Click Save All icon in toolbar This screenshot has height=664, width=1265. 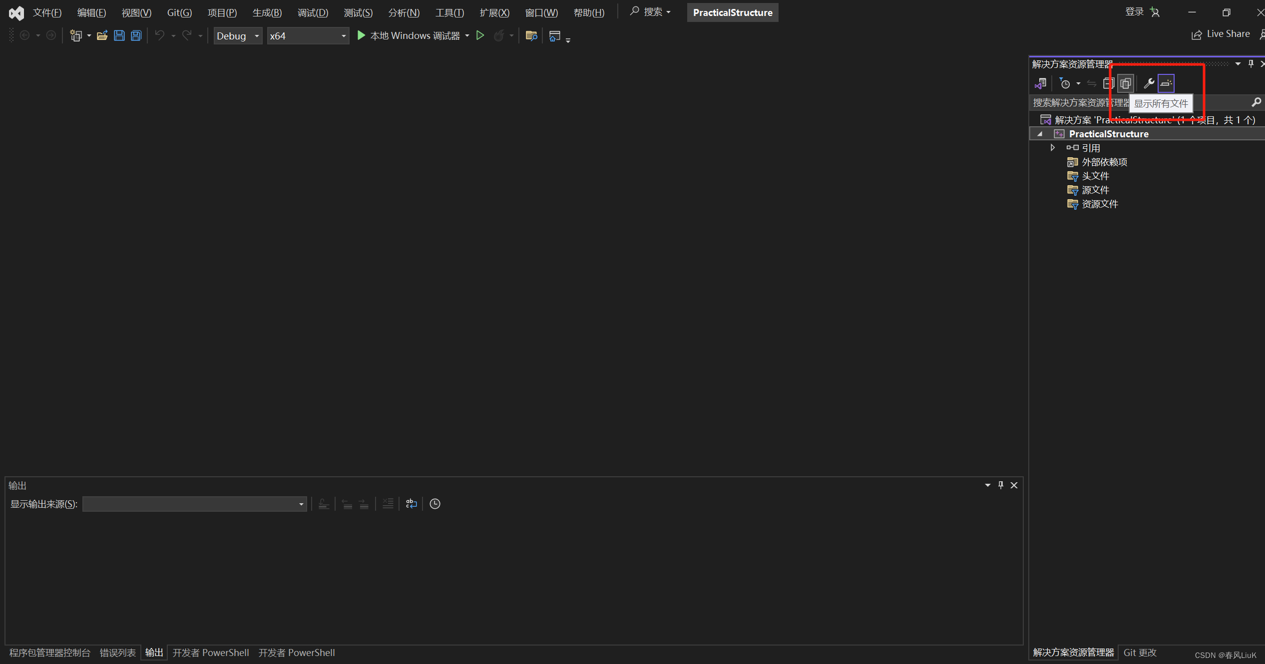click(x=136, y=35)
